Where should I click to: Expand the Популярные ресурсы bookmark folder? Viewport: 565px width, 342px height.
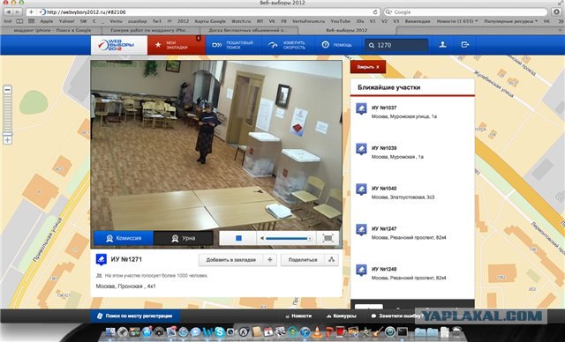510,21
